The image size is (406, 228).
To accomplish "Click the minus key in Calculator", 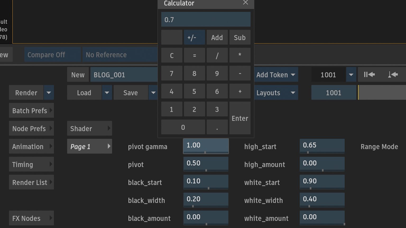I will click(x=240, y=73).
